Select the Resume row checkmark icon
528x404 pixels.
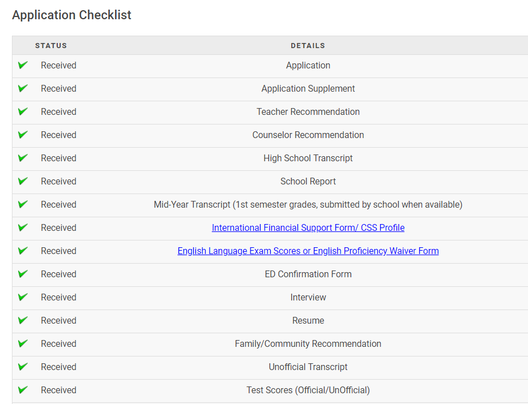tap(23, 320)
